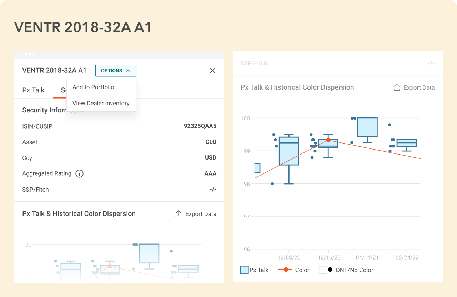The height and width of the screenshot is (297, 457).
Task: Toggle the Color line label in chart legend
Action: point(302,270)
